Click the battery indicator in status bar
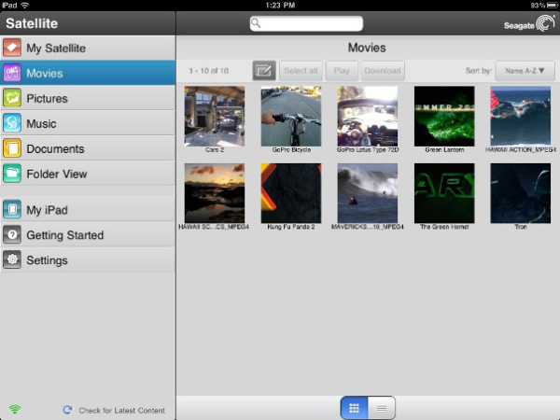This screenshot has width=560, height=420. click(x=552, y=5)
